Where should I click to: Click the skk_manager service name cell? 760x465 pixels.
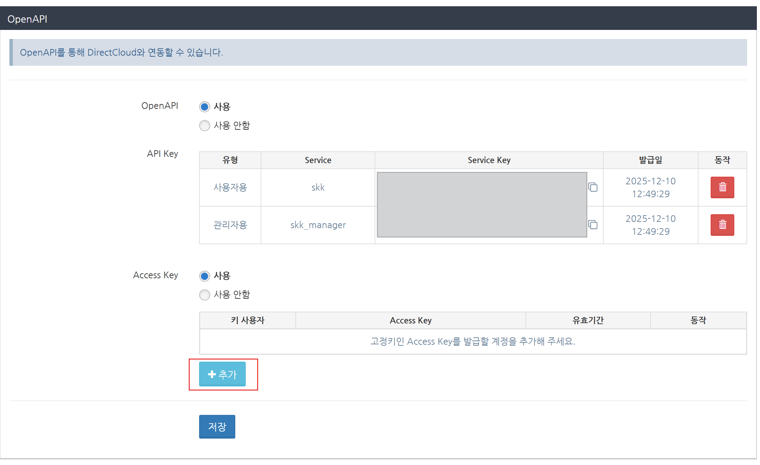tap(318, 225)
